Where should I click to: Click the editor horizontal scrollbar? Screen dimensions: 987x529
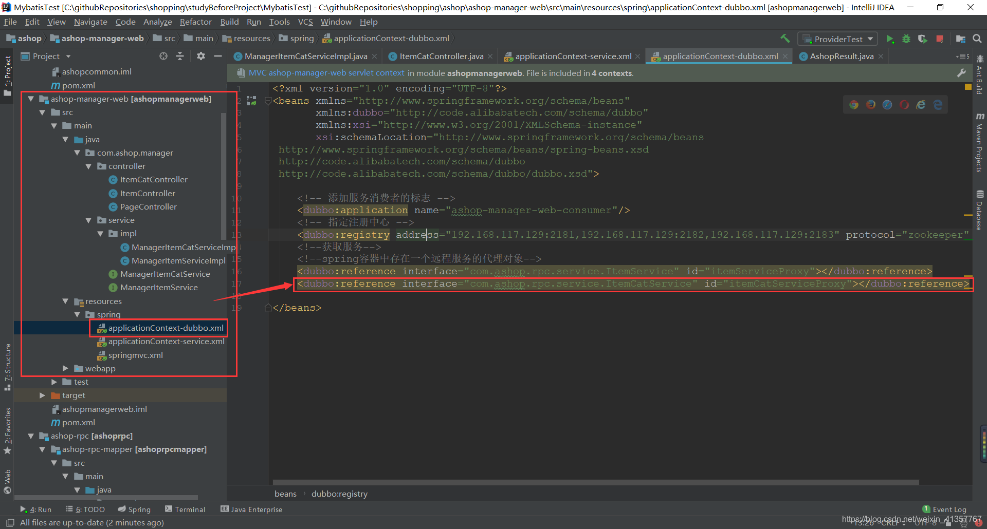[x=595, y=483]
